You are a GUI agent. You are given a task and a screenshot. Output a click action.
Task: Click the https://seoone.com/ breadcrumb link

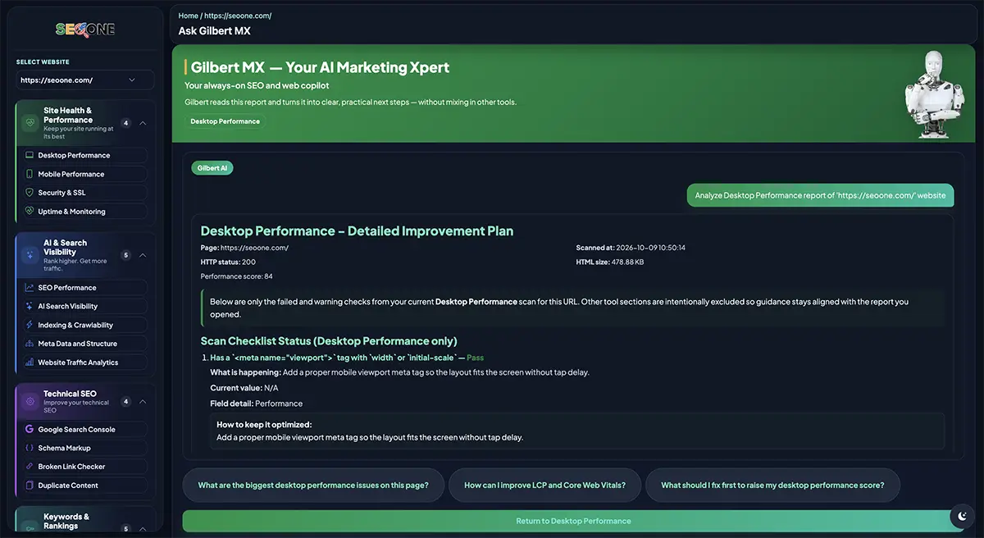(238, 16)
